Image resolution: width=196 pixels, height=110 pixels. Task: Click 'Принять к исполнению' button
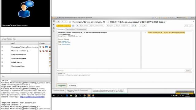coord(96,26)
